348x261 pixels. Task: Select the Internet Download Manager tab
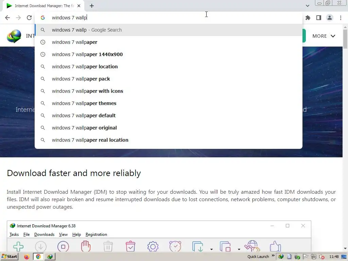pos(43,6)
